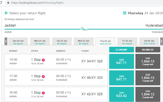Click the airplane icon beside return flight heading
The image size is (163, 102).
tap(6, 13)
